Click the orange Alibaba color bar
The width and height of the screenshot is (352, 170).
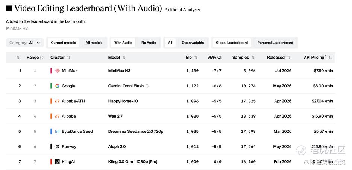tap(51, 116)
